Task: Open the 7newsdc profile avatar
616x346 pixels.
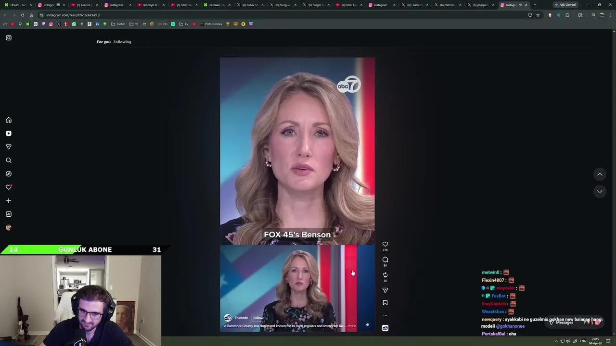Action: point(228,318)
